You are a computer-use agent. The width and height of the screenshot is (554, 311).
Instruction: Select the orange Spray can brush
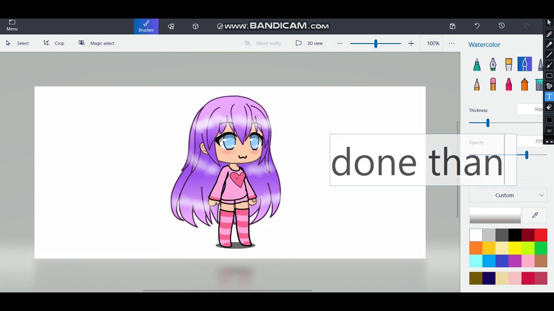point(525,84)
